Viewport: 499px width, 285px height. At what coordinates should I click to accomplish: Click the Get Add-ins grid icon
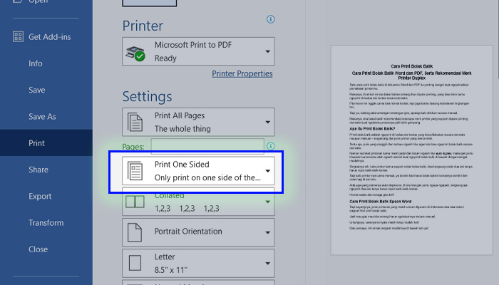click(x=18, y=36)
